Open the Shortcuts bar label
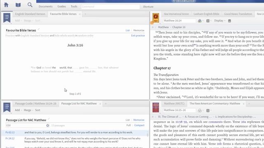264x148 pixels. 148,7
